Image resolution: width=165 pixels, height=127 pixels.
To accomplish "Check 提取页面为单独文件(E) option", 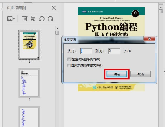I will [x=69, y=65].
